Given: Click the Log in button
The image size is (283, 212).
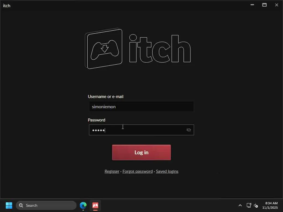Looking at the screenshot, I should coord(141,152).
